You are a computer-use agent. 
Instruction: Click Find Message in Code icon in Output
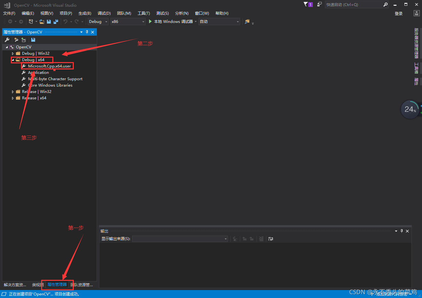(x=235, y=239)
